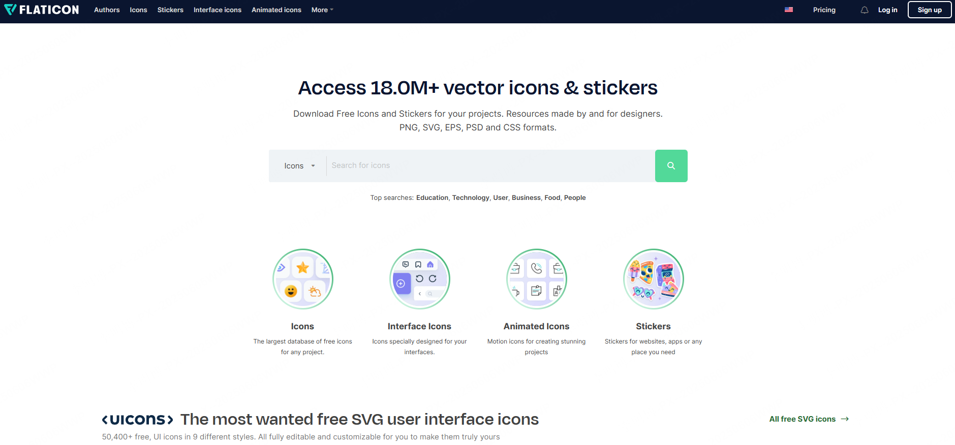The image size is (955, 445).
Task: Open the Icons search type dropdown
Action: coord(299,166)
